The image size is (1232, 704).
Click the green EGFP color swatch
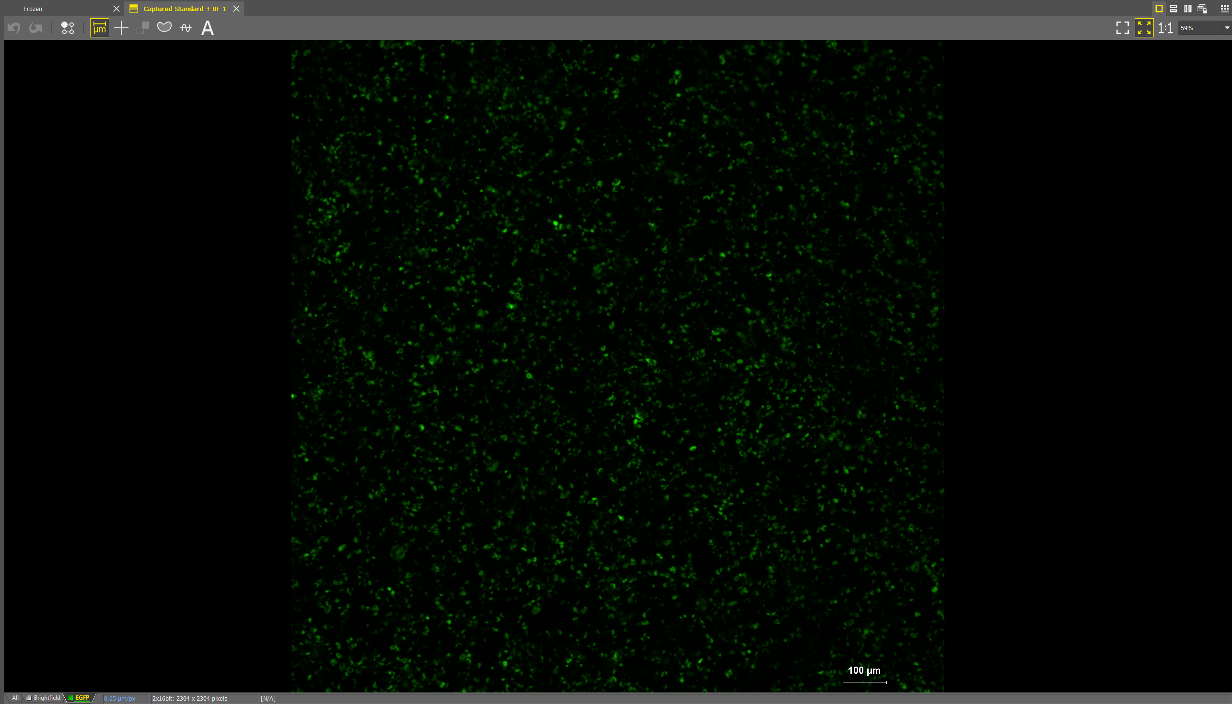coord(70,698)
